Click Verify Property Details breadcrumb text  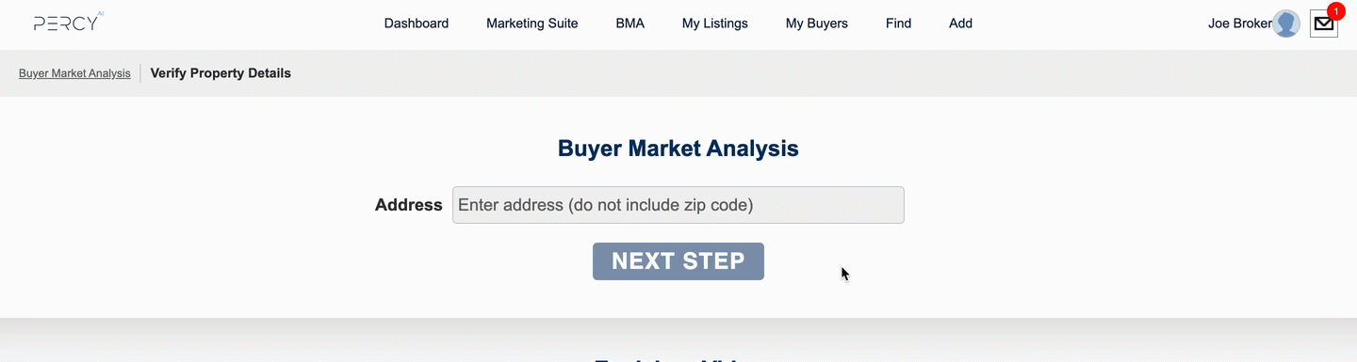pos(221,73)
